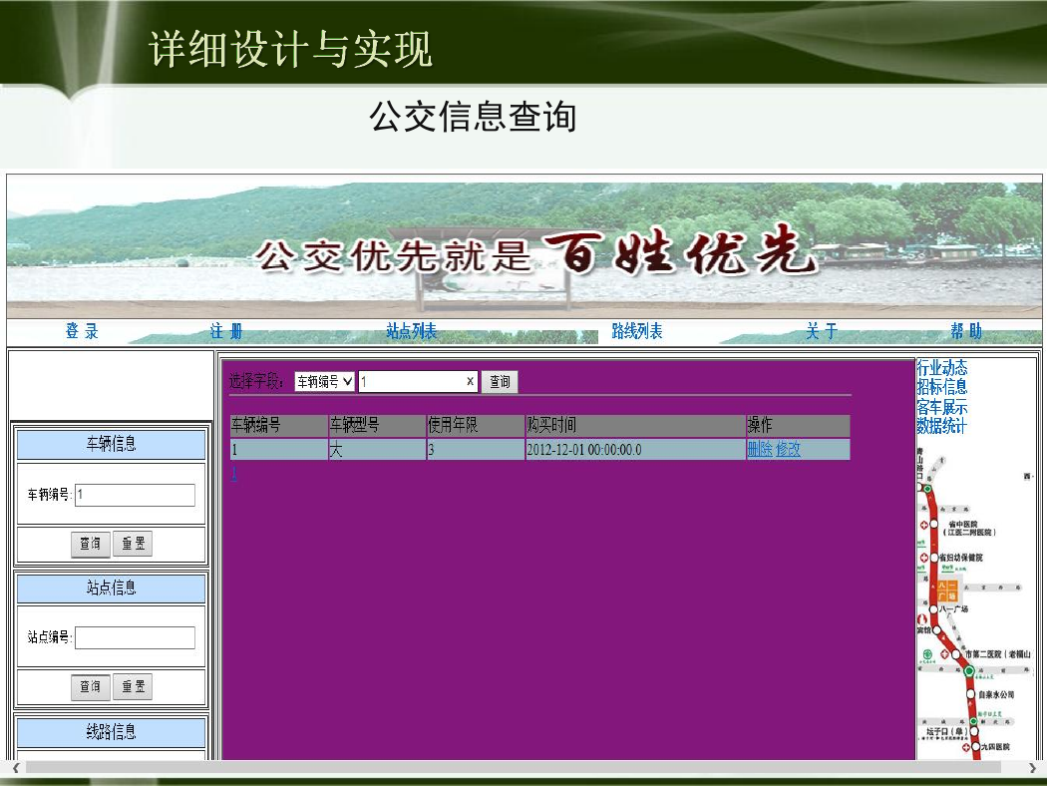Open the 关于 page

click(x=822, y=331)
